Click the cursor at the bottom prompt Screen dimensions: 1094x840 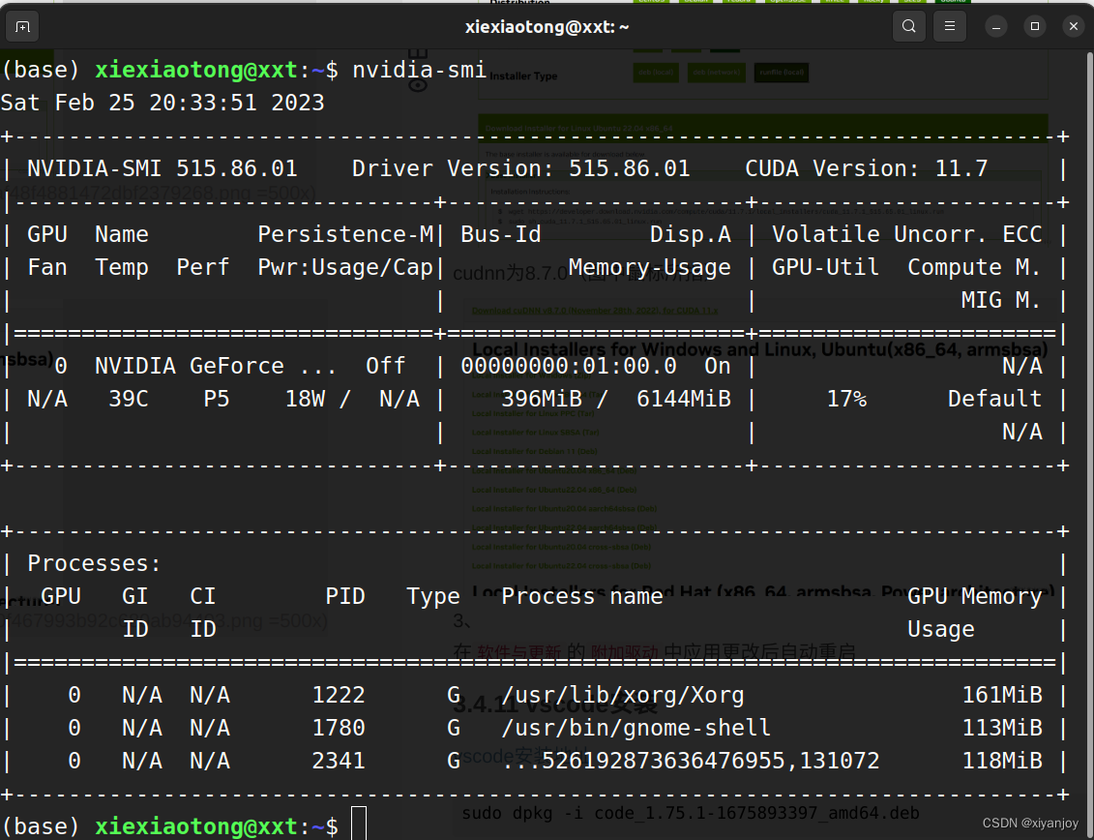point(359,824)
